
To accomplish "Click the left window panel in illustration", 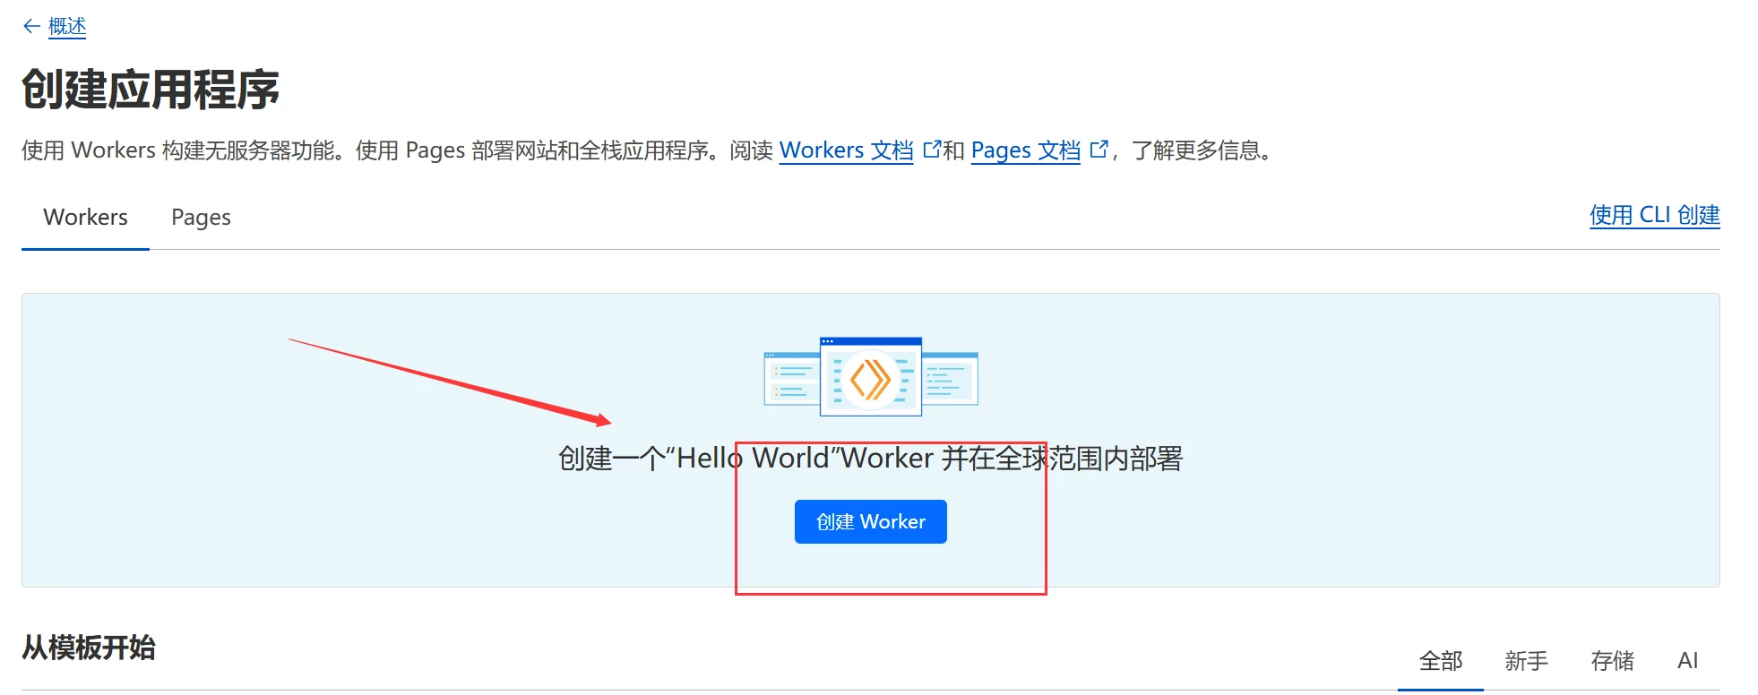I will (790, 379).
